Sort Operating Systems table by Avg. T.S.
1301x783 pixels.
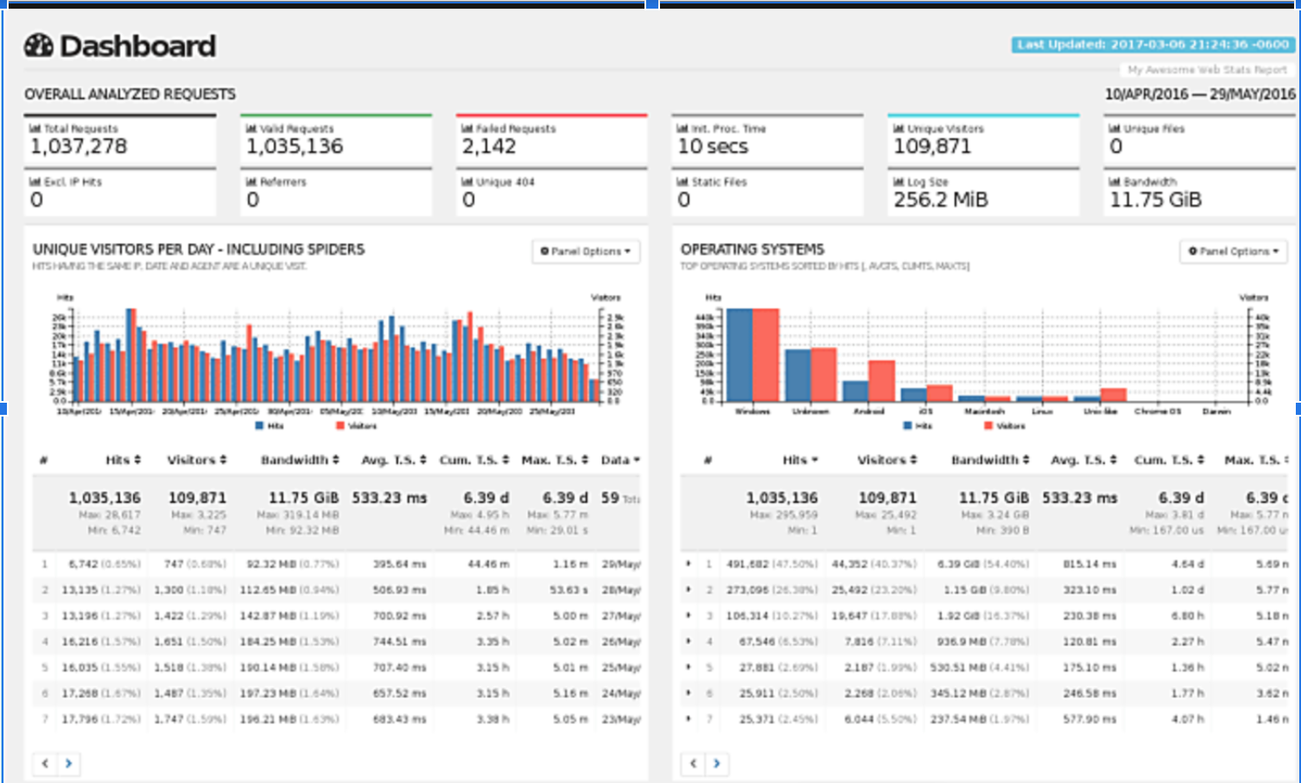[x=1084, y=460]
